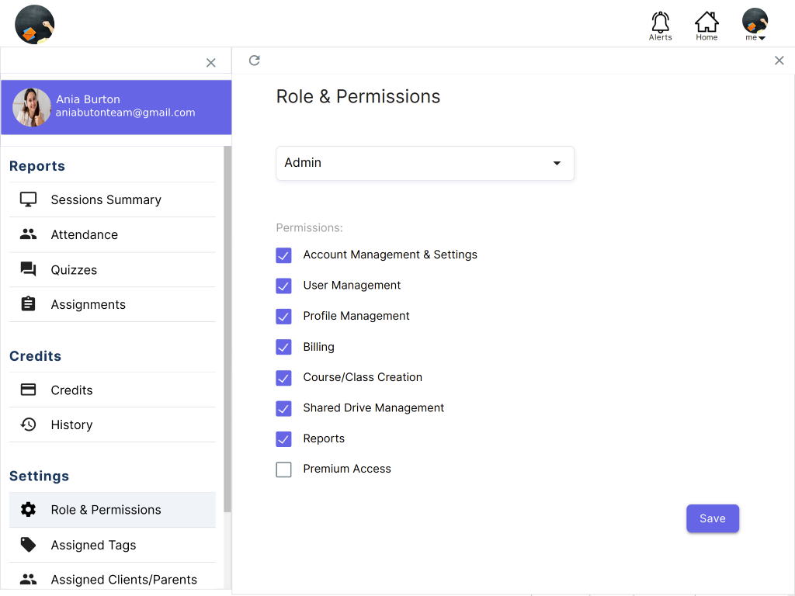Save the permission changes
The width and height of the screenshot is (795, 596).
coord(712,518)
